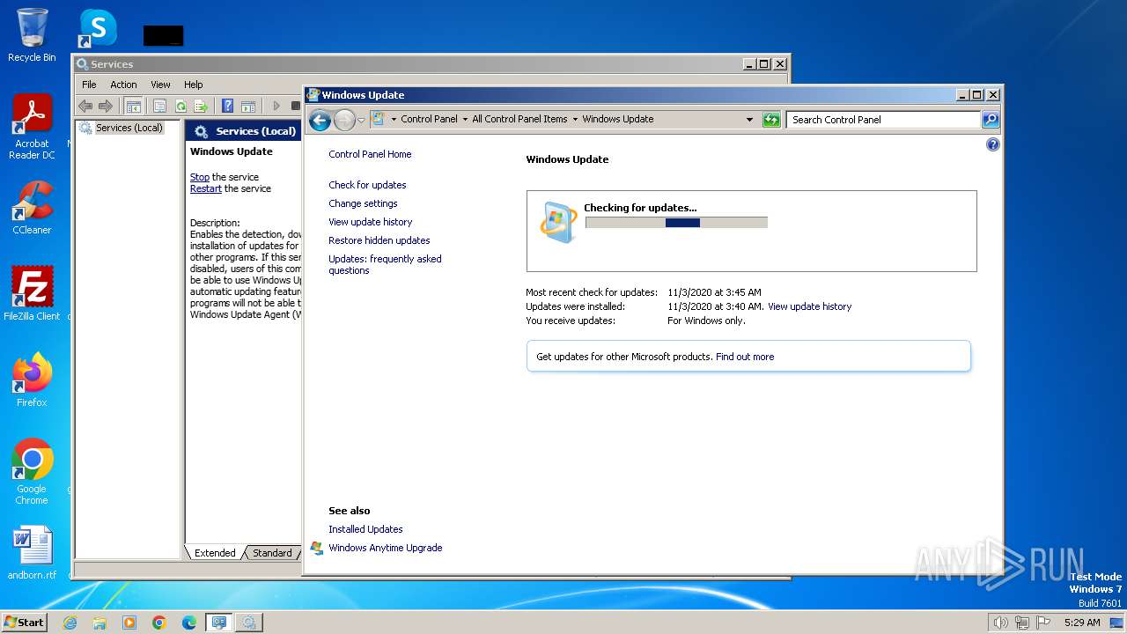Toggle Show/Hide Console Tree in Services toolbar
This screenshot has height=634, width=1127.
click(x=133, y=106)
